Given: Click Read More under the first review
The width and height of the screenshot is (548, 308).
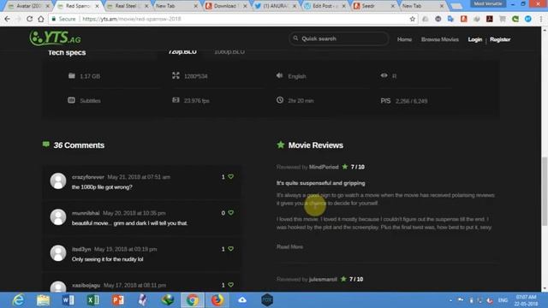Looking at the screenshot, I should pyautogui.click(x=289, y=246).
